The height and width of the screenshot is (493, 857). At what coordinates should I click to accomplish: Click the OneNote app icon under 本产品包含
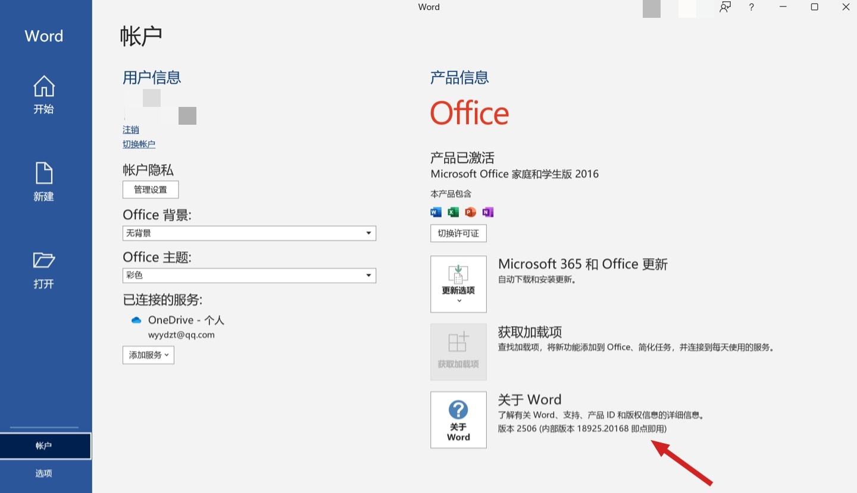click(488, 212)
